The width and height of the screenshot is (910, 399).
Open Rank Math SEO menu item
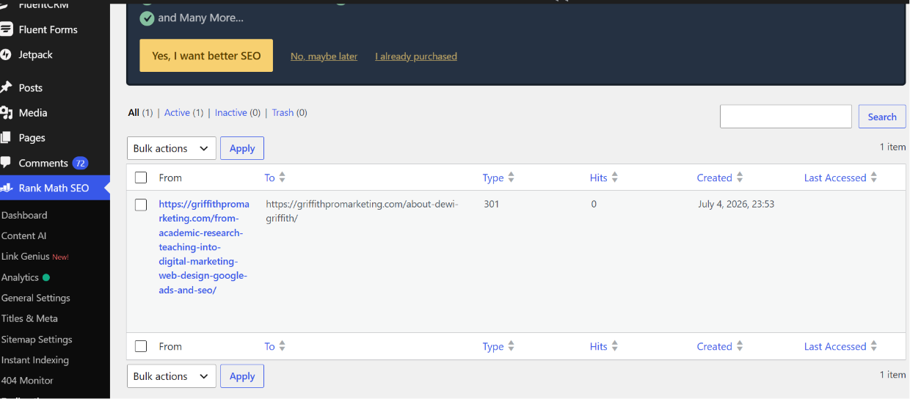54,188
